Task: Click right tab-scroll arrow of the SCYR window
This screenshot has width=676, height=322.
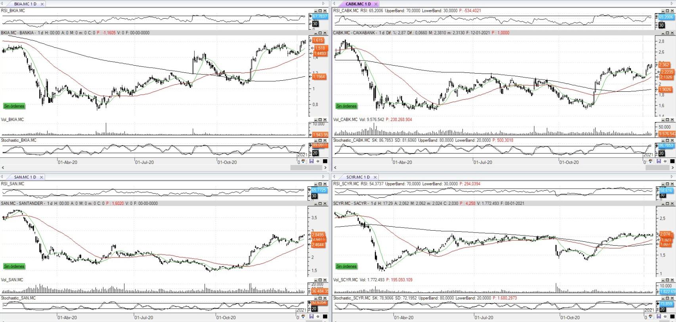Action: point(671,177)
